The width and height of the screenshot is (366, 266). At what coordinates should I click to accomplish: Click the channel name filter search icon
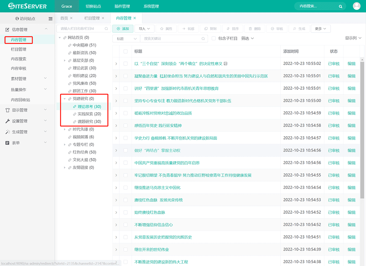click(x=106, y=29)
